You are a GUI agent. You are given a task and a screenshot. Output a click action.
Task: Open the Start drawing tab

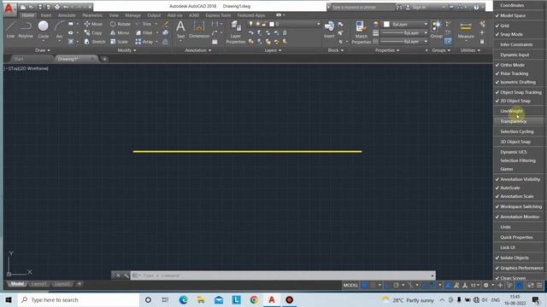pos(19,59)
